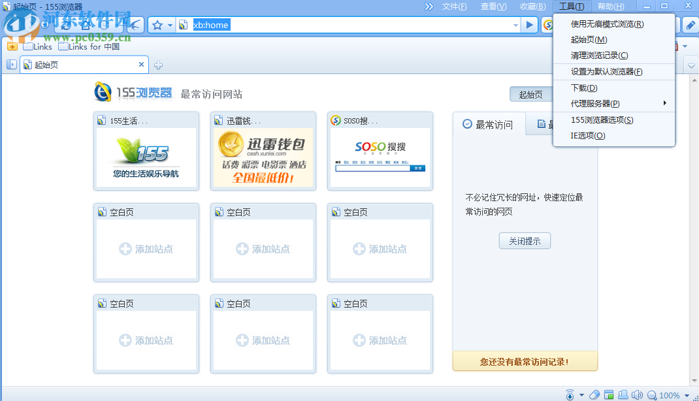The image size is (699, 401).
Task: Click 添加站点 in the middle-row center blank tile
Action: tap(263, 249)
